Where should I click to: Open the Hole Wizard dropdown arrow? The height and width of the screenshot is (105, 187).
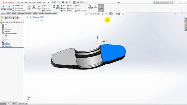point(34,11)
